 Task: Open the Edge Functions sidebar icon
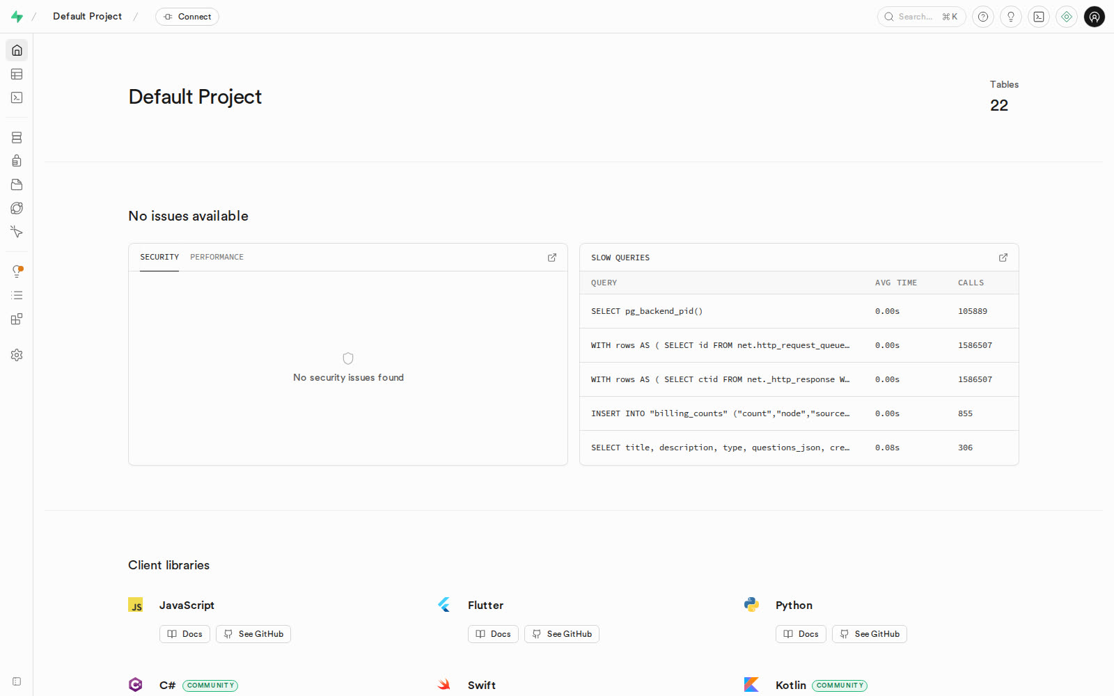(x=17, y=208)
